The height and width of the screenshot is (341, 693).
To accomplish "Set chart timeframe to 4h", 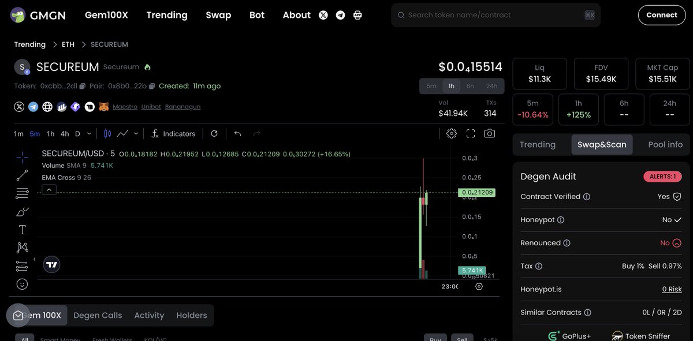I will coord(65,133).
